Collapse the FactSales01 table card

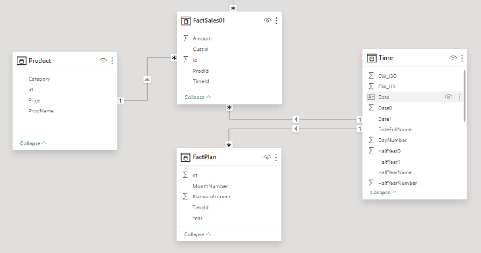197,98
